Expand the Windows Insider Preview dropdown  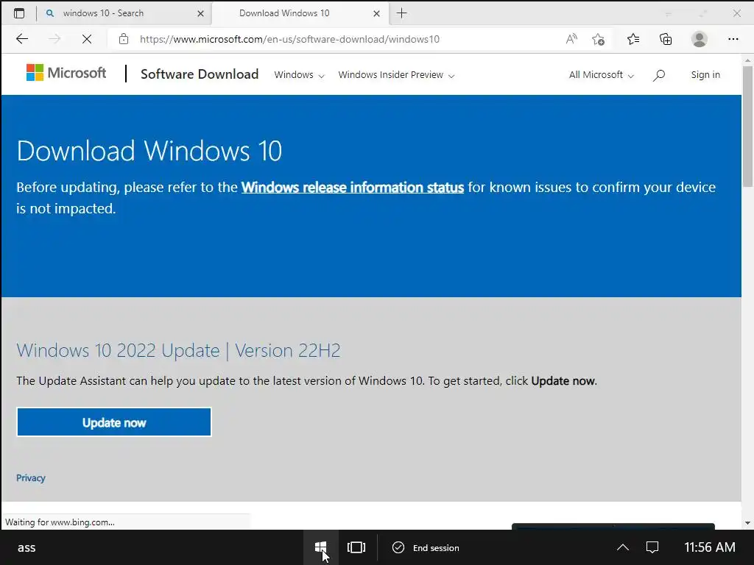tap(396, 75)
